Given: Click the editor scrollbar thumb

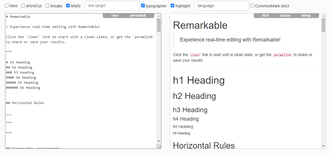Looking at the screenshot, I should pyautogui.click(x=159, y=25).
